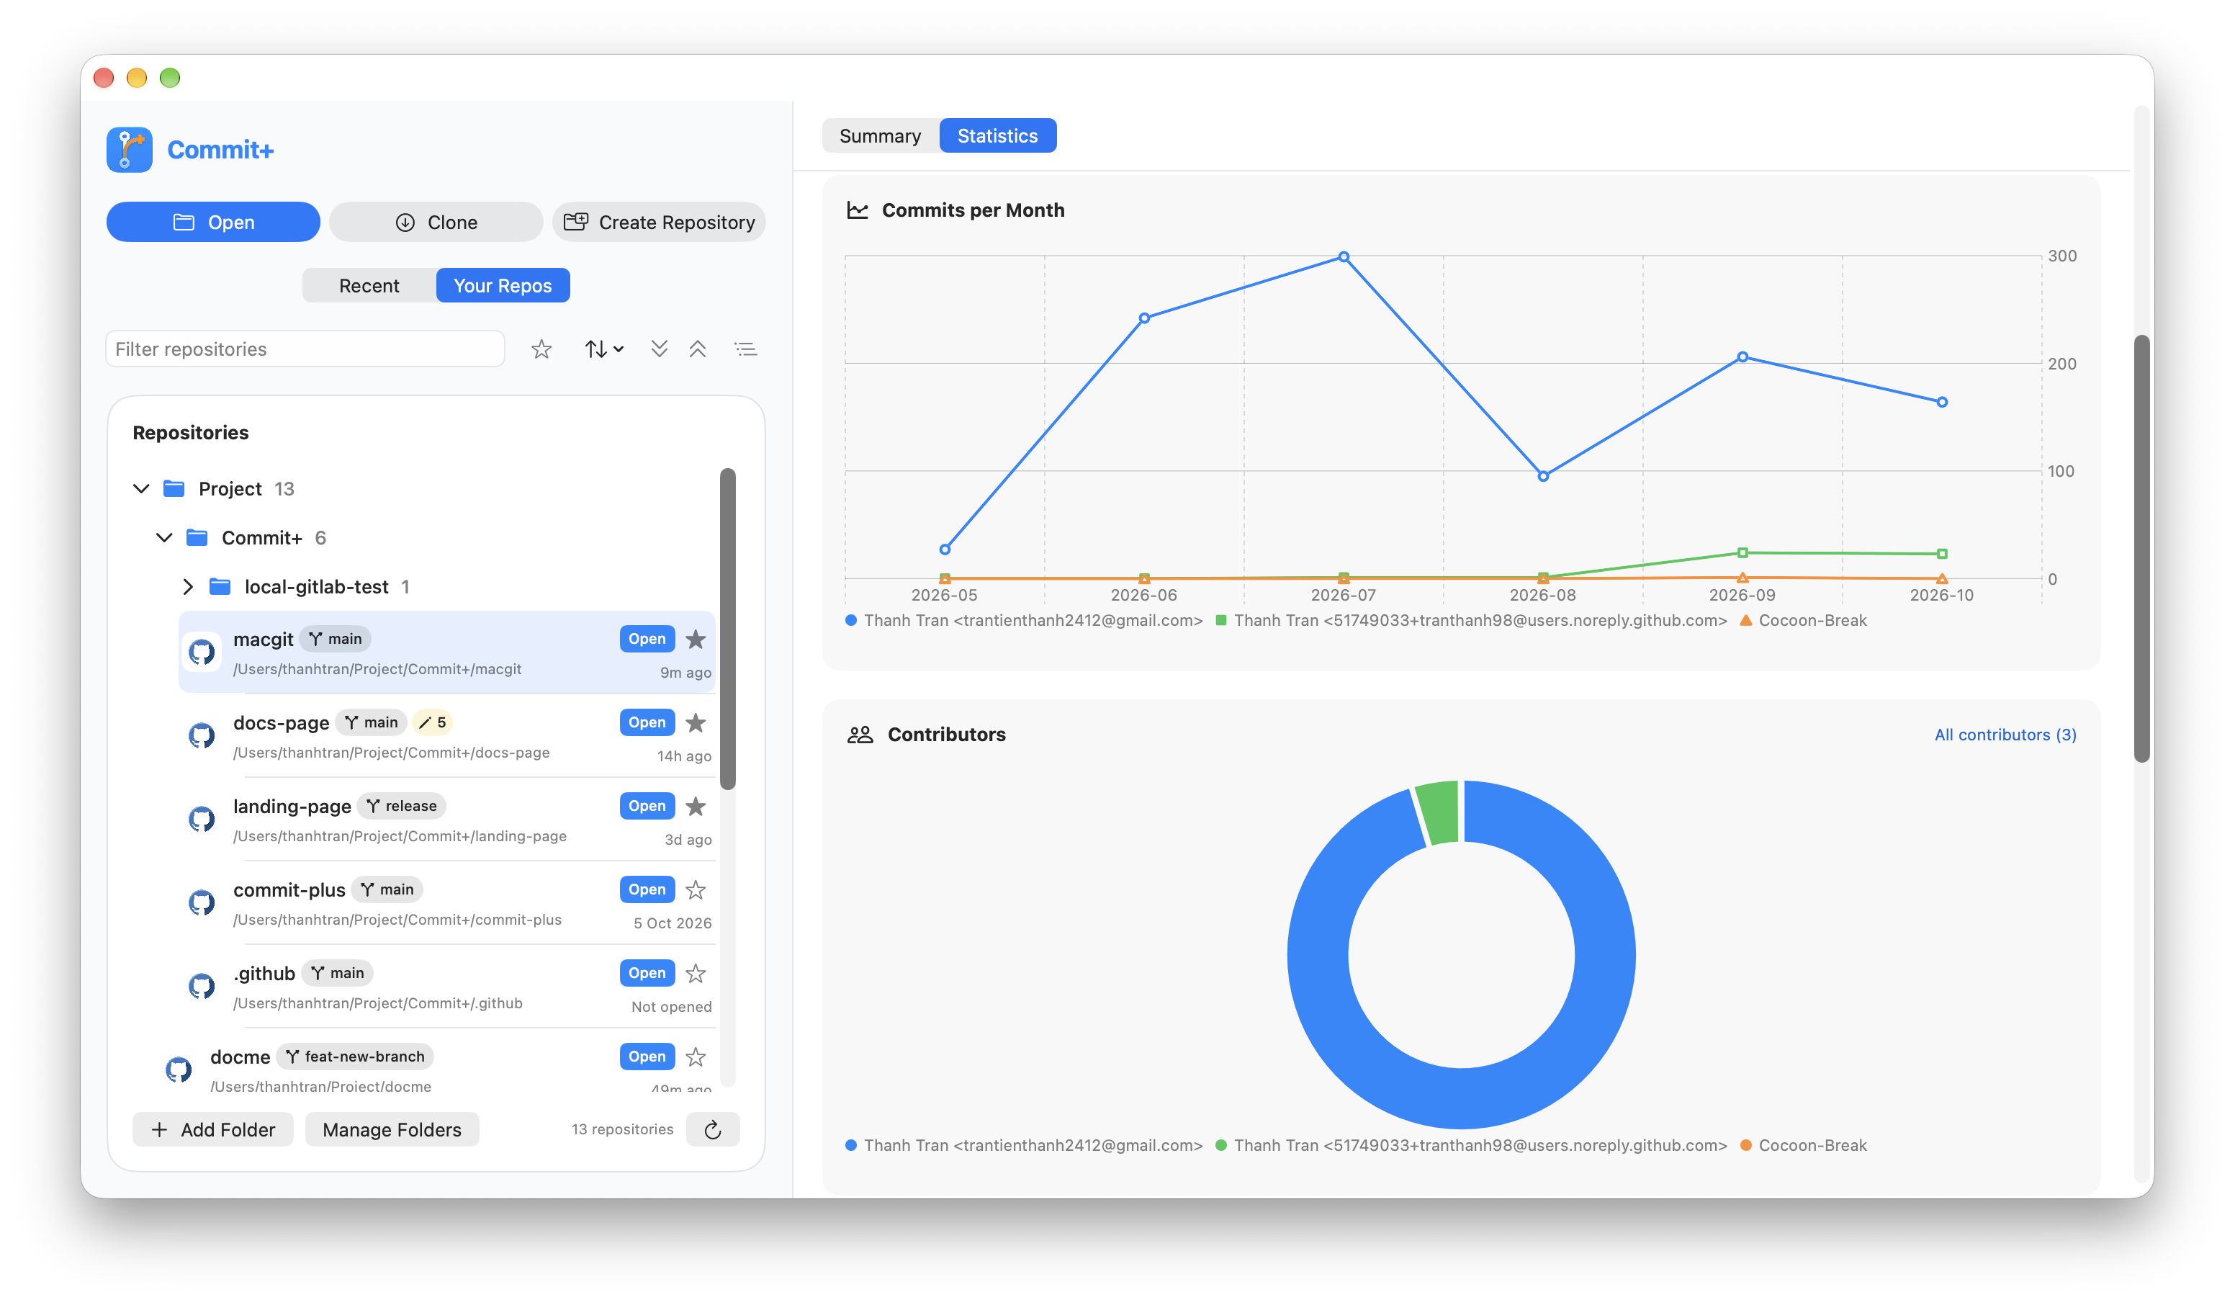Unfavorite the docs-page repository star
The height and width of the screenshot is (1305, 2235).
pos(696,722)
